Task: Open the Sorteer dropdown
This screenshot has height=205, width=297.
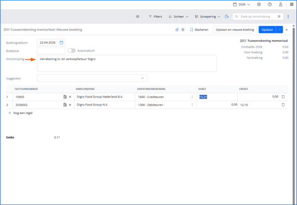Action: pyautogui.click(x=178, y=16)
